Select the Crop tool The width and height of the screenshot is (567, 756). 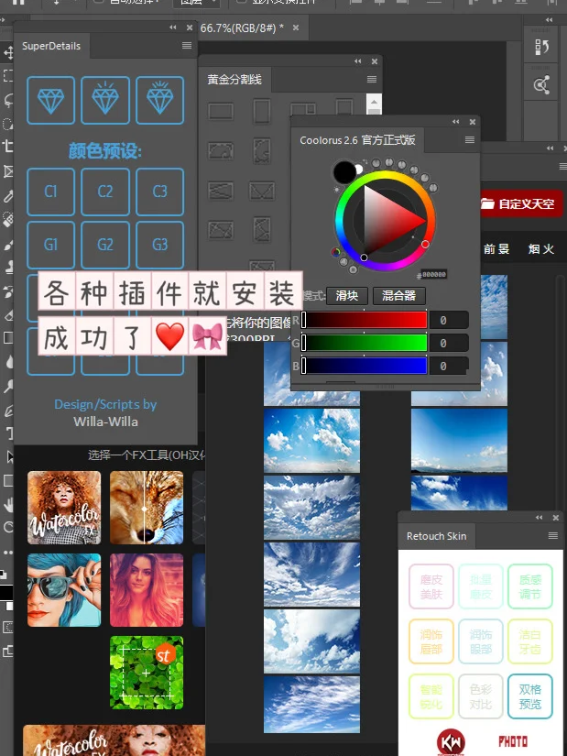7,147
